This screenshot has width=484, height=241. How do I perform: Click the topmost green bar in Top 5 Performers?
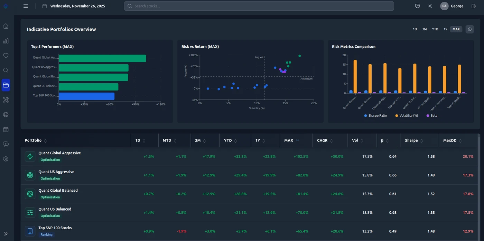coord(102,58)
